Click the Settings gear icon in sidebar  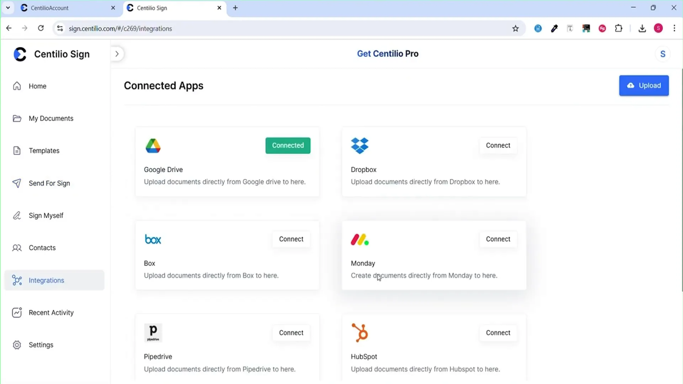(17, 345)
